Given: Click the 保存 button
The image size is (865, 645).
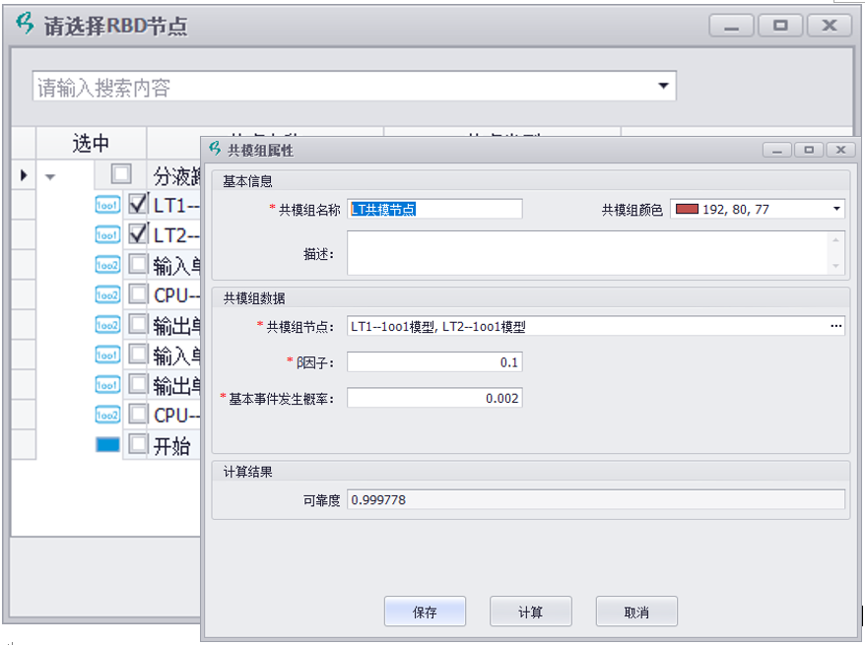Looking at the screenshot, I should [425, 612].
